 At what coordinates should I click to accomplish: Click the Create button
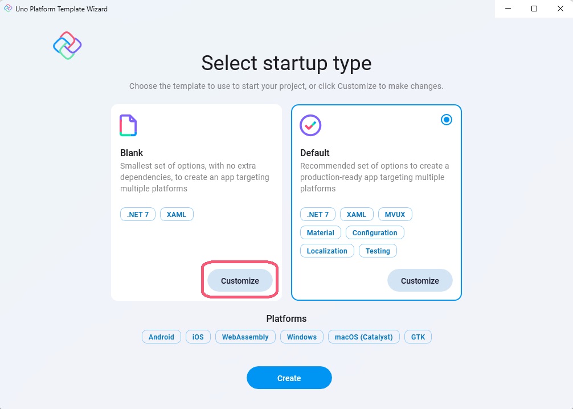[289, 378]
